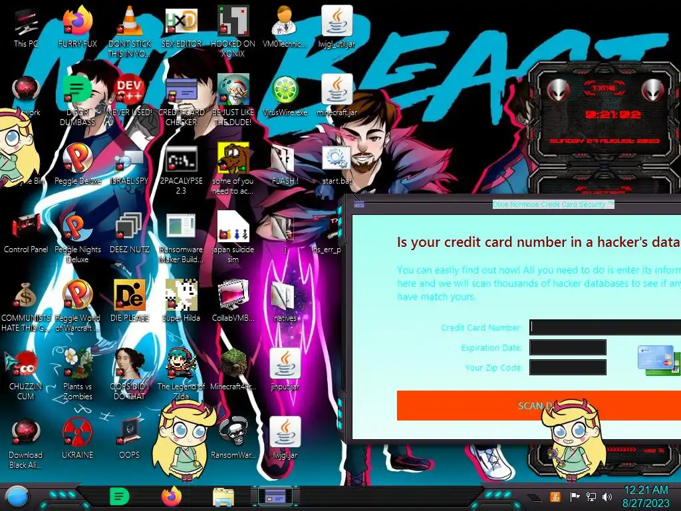
Task: Launch Firefox from the taskbar
Action: [172, 496]
